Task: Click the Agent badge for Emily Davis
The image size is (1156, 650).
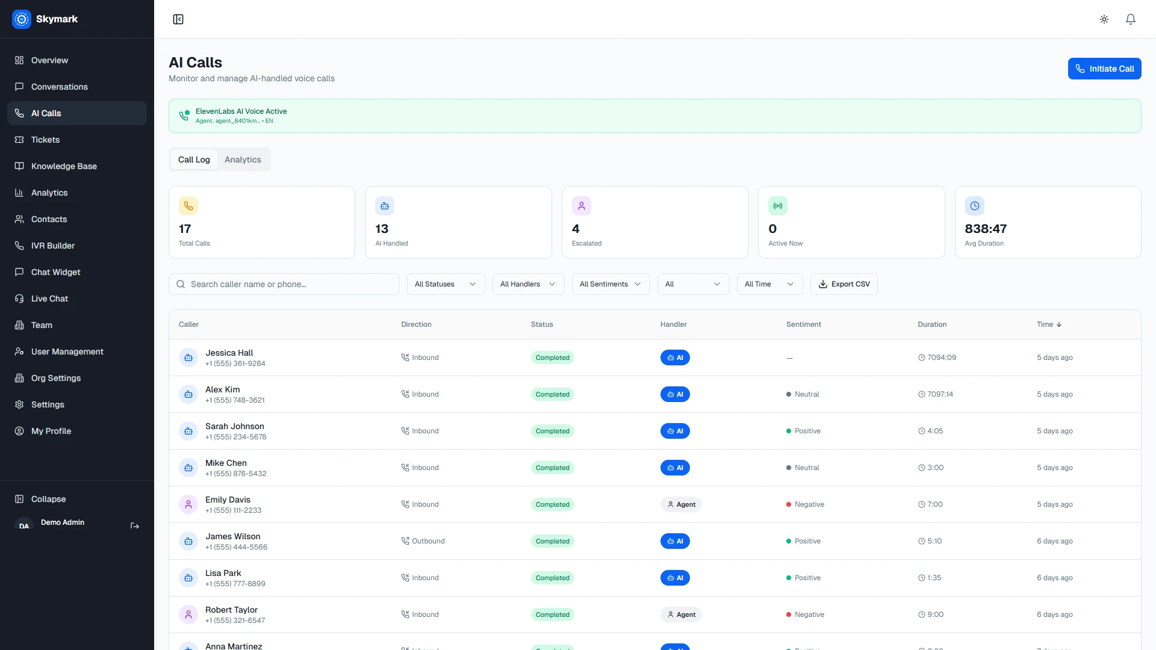Action: coord(681,504)
